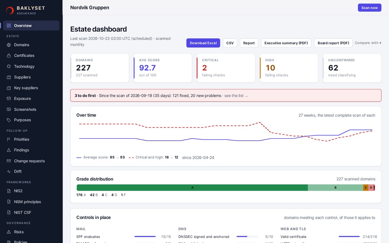Download Executive summary (PDF)
389x243 pixels.
(286, 43)
